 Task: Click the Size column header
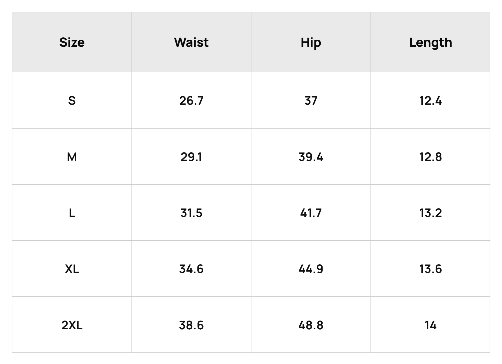(x=72, y=42)
